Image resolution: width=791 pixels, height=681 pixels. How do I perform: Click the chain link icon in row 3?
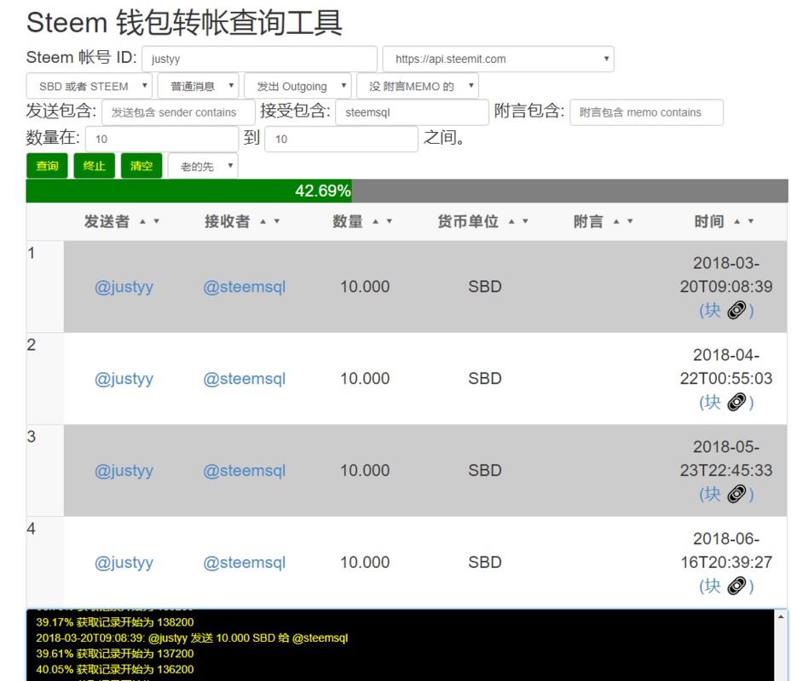click(x=736, y=495)
